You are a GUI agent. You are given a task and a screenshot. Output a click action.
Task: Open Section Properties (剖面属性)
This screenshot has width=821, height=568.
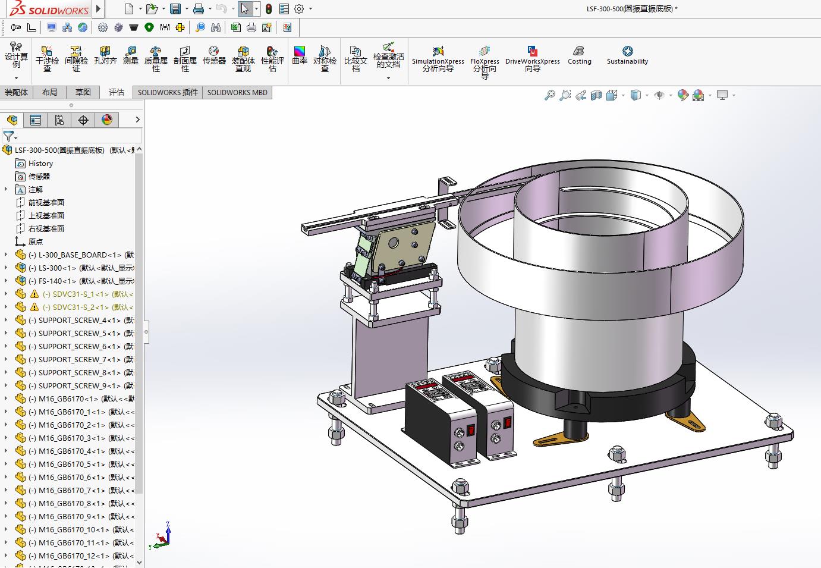click(185, 58)
